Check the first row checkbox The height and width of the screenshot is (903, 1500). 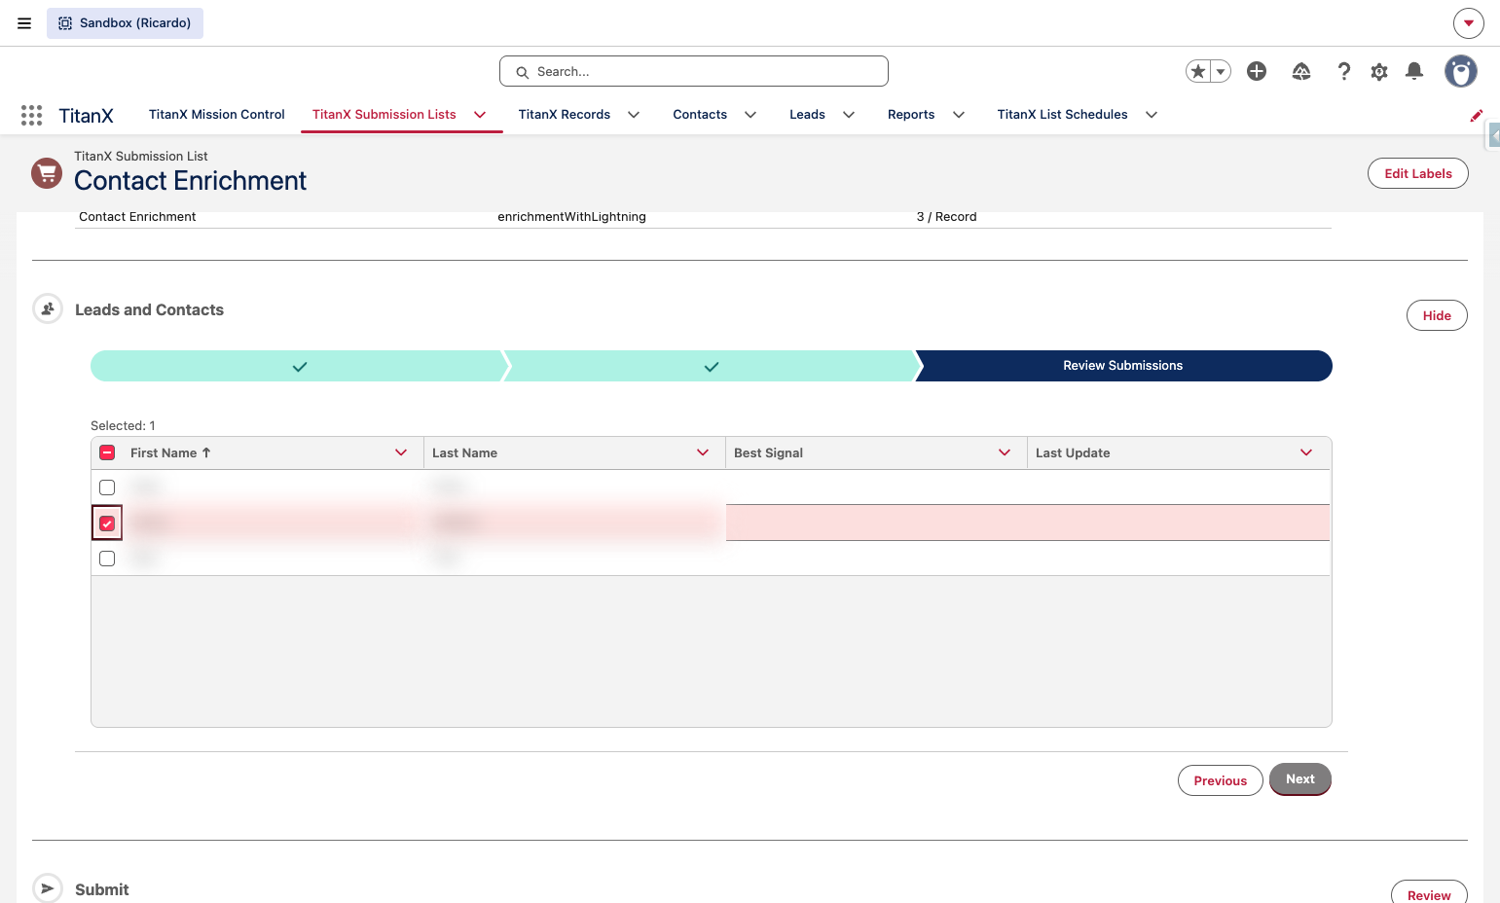tap(107, 488)
